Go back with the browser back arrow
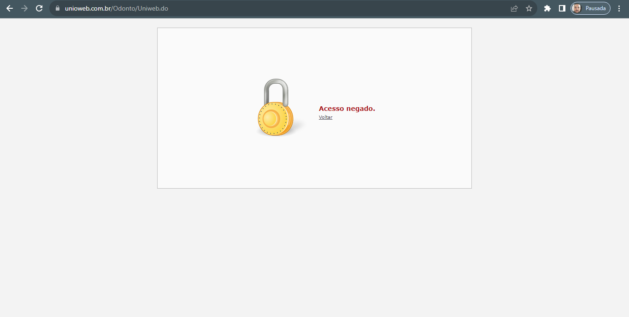 click(10, 8)
